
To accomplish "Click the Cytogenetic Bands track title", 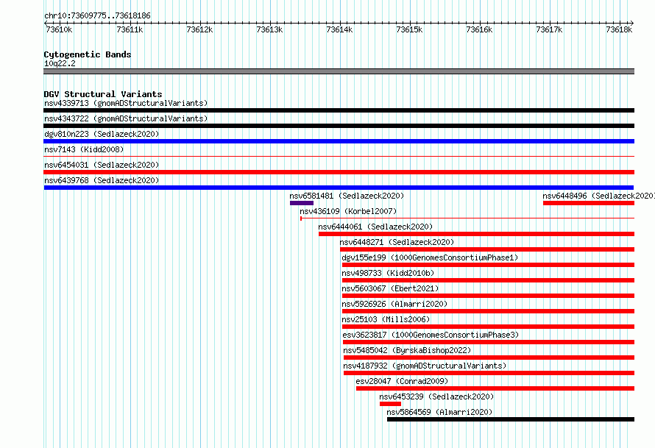I will click(x=88, y=54).
